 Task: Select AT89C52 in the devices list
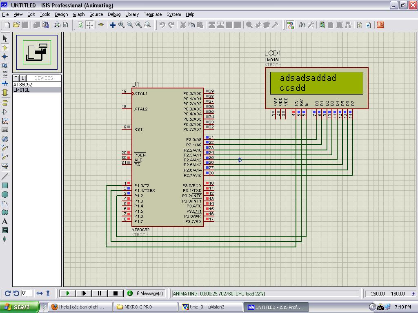[x=23, y=85]
